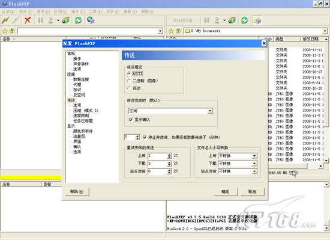This screenshot has height=240, width=330.
Task: Click the yellow star bookmark icon in right pane
Action: (x=171, y=31)
